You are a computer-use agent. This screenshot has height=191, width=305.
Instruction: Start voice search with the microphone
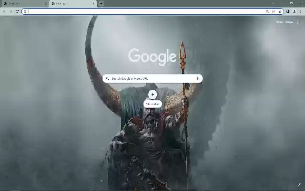(x=198, y=78)
